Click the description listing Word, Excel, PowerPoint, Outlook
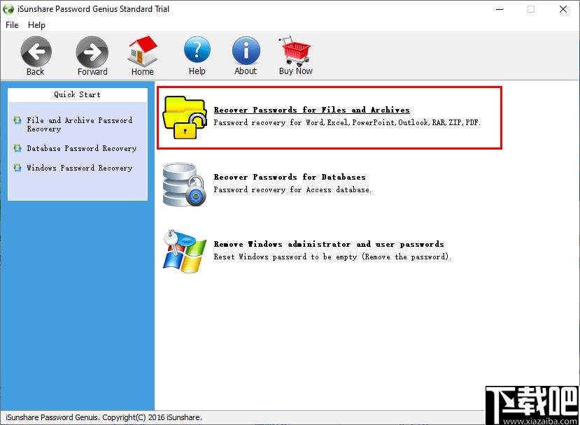 pyautogui.click(x=347, y=122)
